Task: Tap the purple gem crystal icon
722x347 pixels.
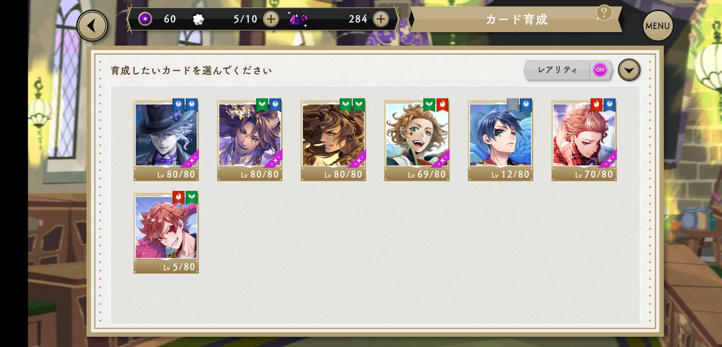Action: (x=299, y=19)
